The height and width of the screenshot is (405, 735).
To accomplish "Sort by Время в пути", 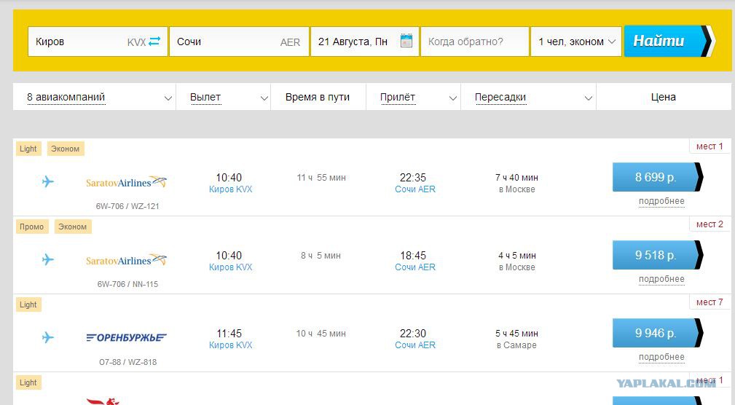I will tap(318, 97).
